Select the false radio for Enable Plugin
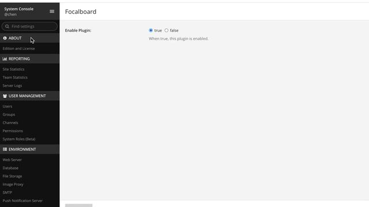 [x=167, y=30]
